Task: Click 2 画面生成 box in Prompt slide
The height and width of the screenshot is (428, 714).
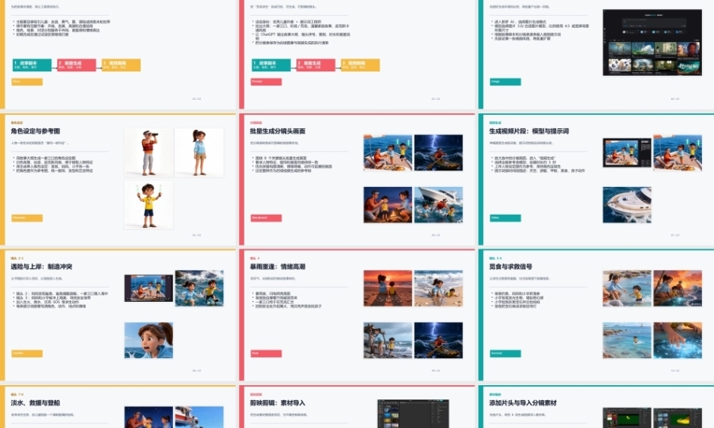Action: click(x=316, y=65)
